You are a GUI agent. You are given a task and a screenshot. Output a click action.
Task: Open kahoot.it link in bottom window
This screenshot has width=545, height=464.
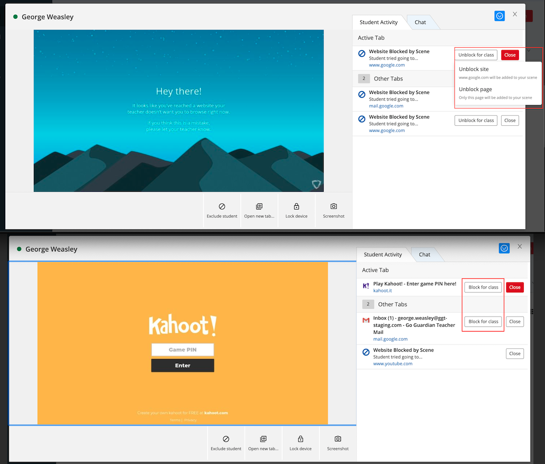[382, 291]
